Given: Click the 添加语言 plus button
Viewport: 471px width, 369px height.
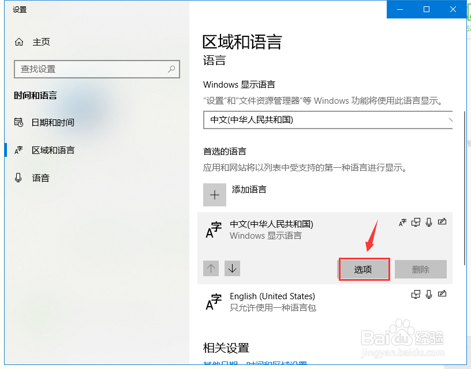Looking at the screenshot, I should [x=214, y=195].
